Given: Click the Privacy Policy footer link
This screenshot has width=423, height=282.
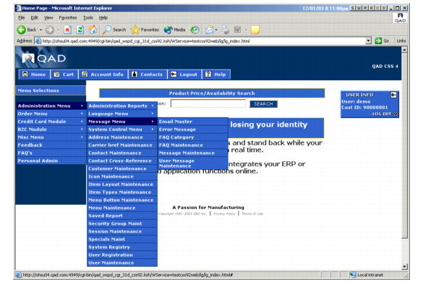Looking at the screenshot, I should 224,213.
